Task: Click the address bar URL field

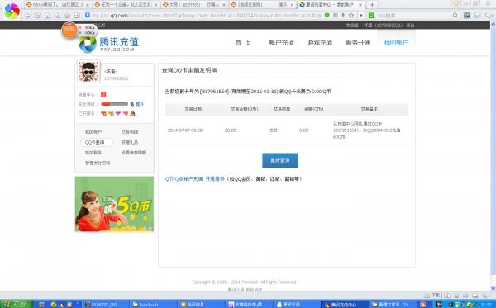Action: pos(207,15)
